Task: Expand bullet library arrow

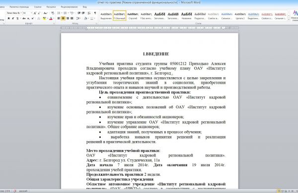Action: tap(62, 13)
